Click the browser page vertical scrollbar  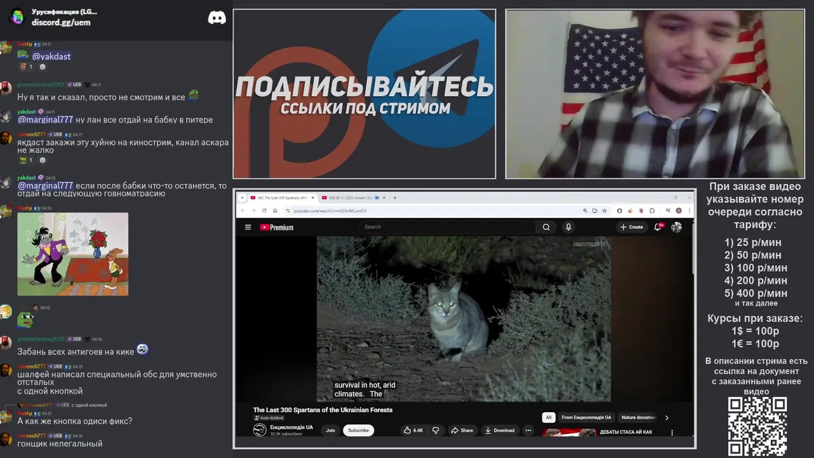[693, 254]
